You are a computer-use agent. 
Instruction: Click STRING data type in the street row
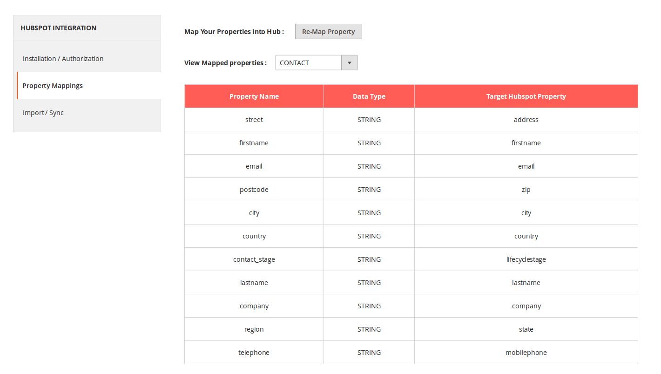pyautogui.click(x=369, y=120)
